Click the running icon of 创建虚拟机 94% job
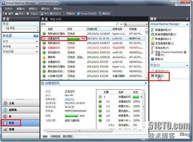 [x=44, y=39]
